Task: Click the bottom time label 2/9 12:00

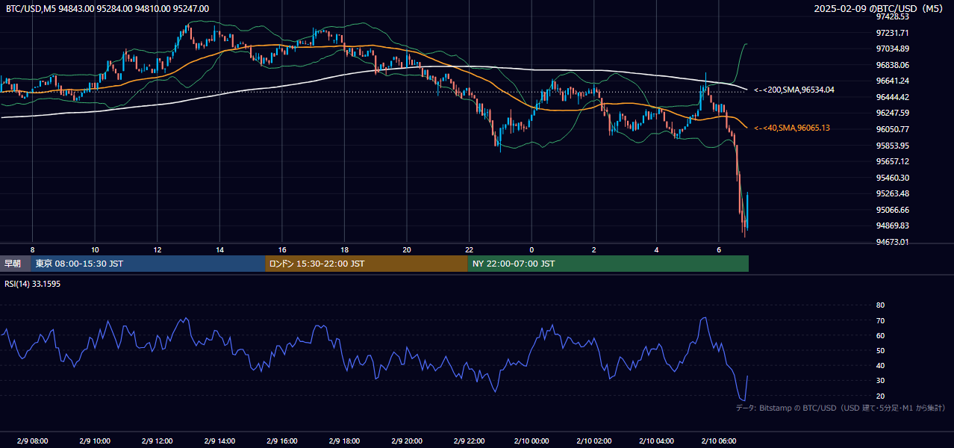Action: 157,441
